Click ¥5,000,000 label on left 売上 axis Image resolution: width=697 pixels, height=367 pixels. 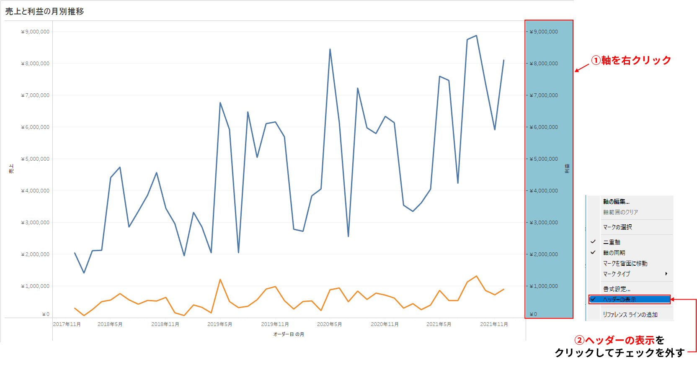pyautogui.click(x=35, y=159)
